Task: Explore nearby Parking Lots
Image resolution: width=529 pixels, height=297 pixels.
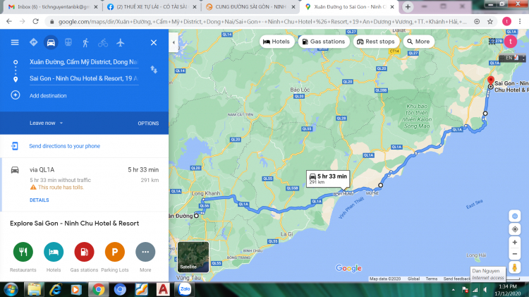Action: [x=115, y=252]
